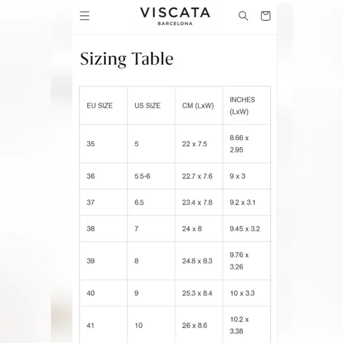Click the VISCATA Barcelona logo
This screenshot has height=343, width=343.
coord(175,17)
